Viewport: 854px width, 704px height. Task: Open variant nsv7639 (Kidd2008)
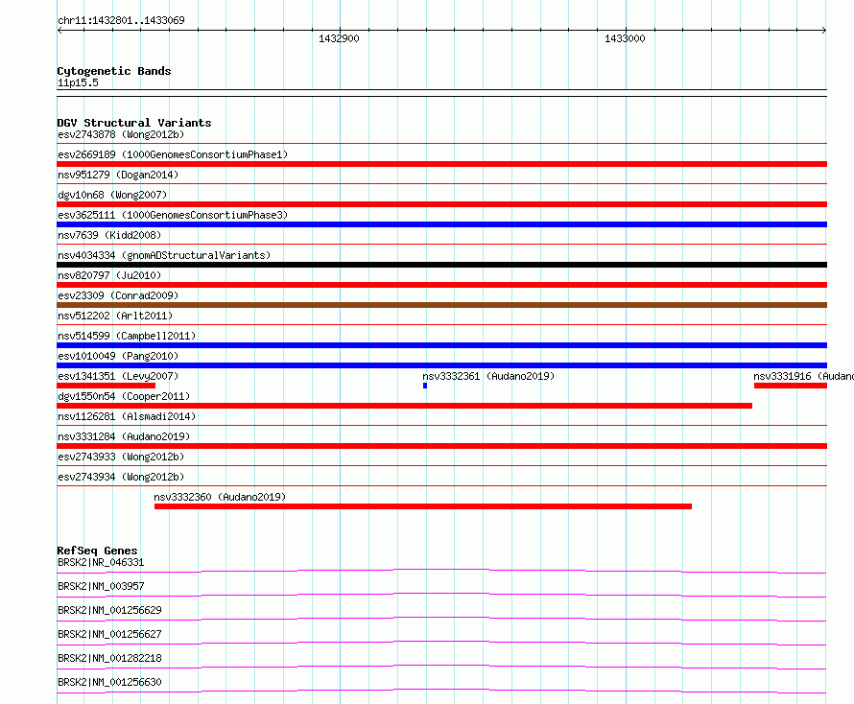(x=109, y=235)
